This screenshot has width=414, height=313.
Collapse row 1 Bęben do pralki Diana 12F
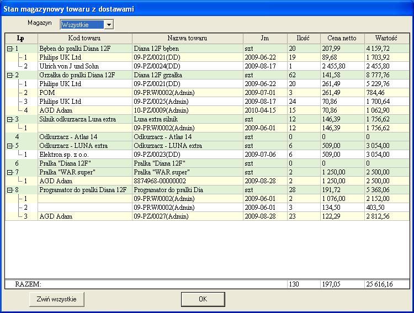(9, 49)
